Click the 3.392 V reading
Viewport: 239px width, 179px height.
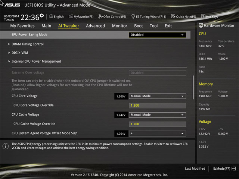pyautogui.click(x=204, y=147)
